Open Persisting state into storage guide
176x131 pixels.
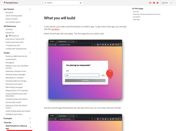(16, 81)
